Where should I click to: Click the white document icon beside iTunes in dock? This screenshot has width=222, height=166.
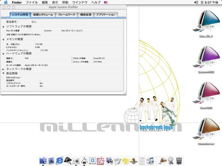(142, 161)
